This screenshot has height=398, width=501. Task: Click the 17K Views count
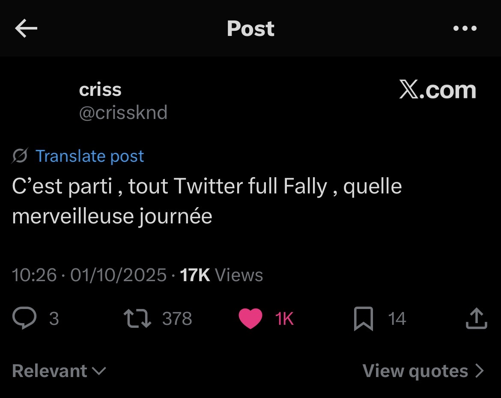coord(221,275)
